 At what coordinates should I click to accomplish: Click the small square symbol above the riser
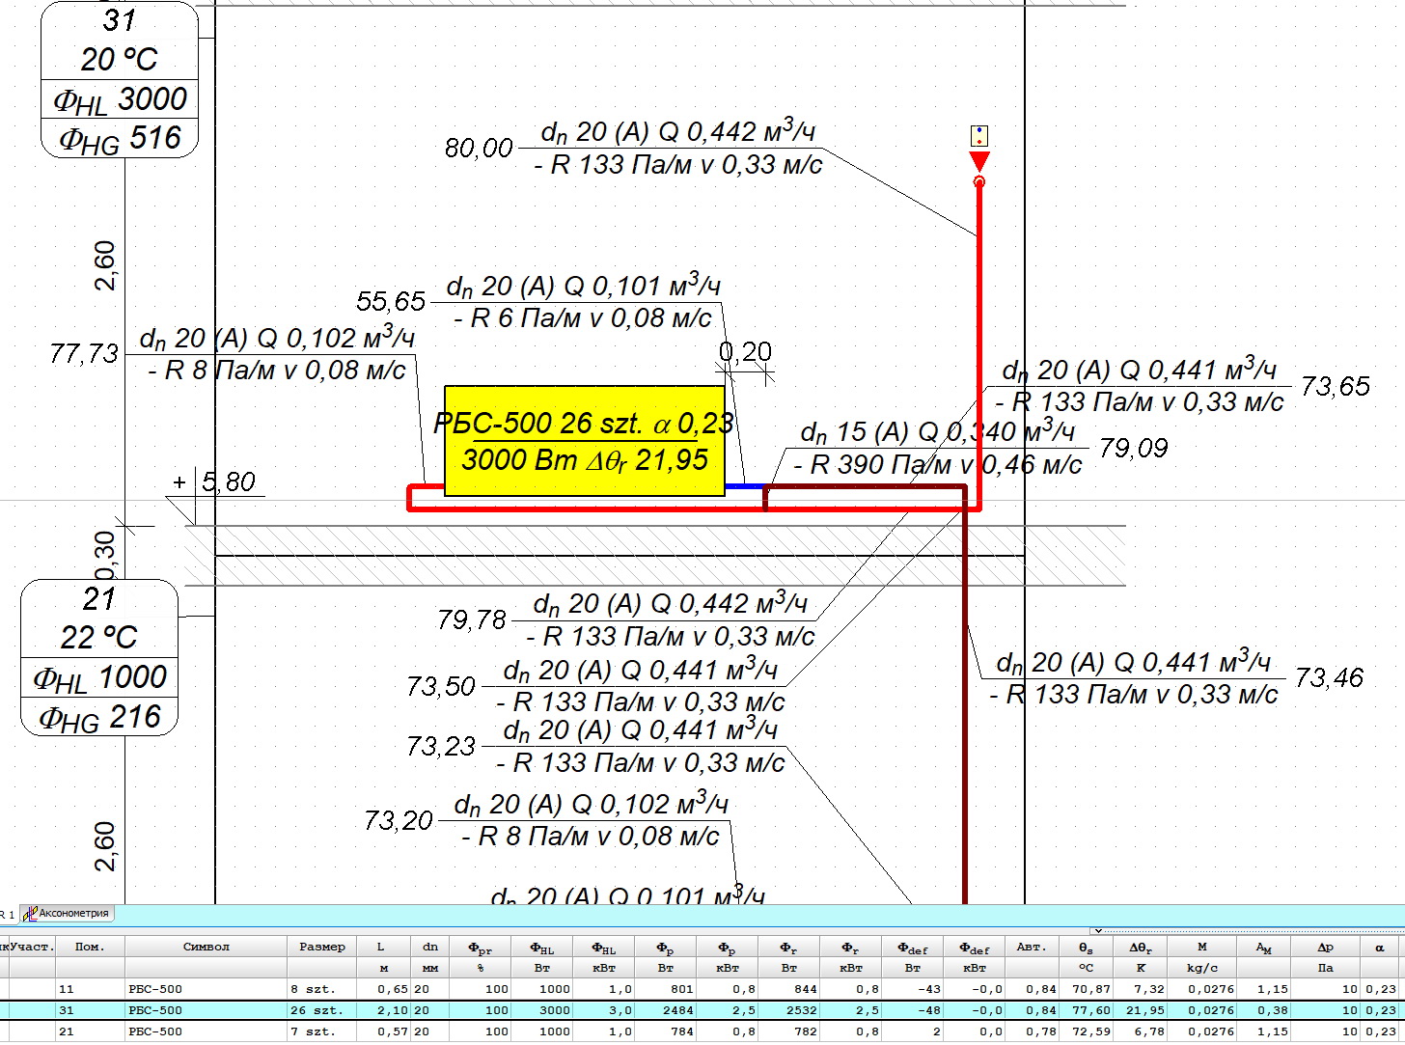pyautogui.click(x=979, y=135)
